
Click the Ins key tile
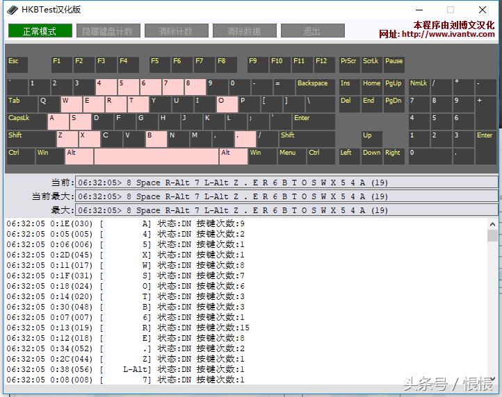(x=350, y=87)
